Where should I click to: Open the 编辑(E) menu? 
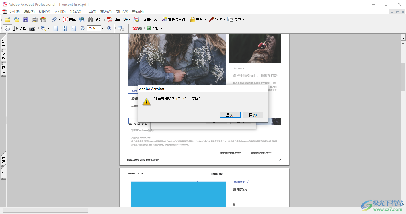pyautogui.click(x=29, y=11)
